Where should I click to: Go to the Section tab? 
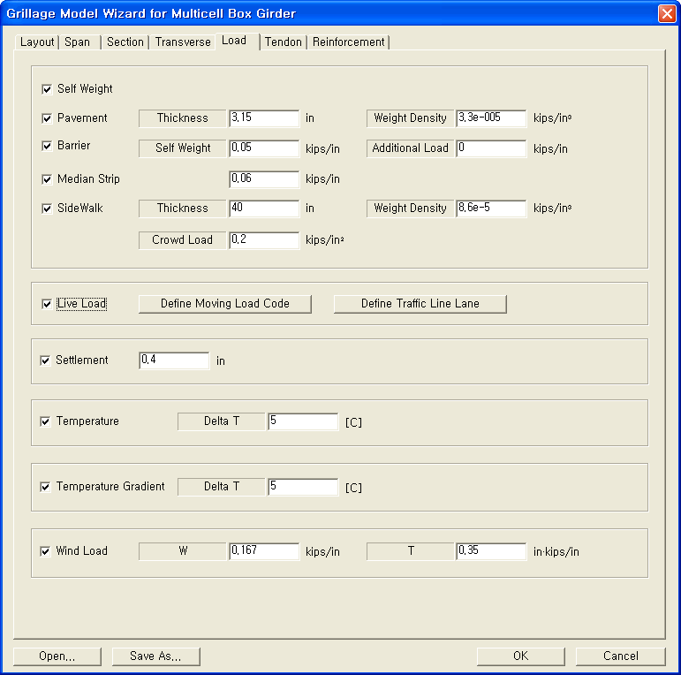coord(125,42)
